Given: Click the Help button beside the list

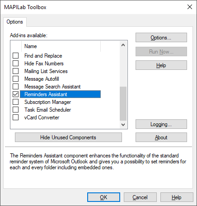Looking at the screenshot, I should (x=161, y=65).
